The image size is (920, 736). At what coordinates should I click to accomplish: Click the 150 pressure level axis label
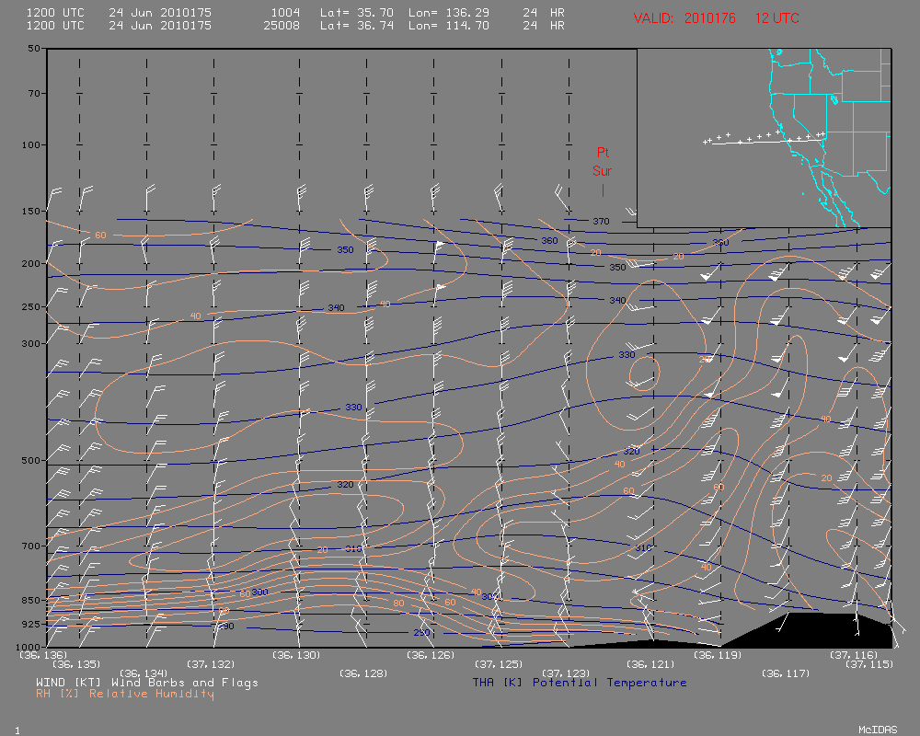33,211
